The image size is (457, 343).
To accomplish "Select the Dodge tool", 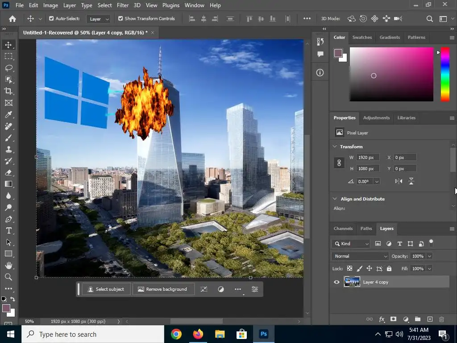I will 8,207.
